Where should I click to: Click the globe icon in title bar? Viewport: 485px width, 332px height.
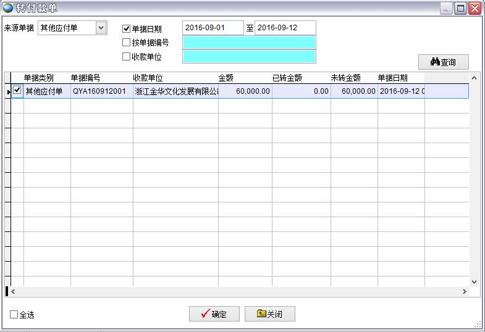7,8
